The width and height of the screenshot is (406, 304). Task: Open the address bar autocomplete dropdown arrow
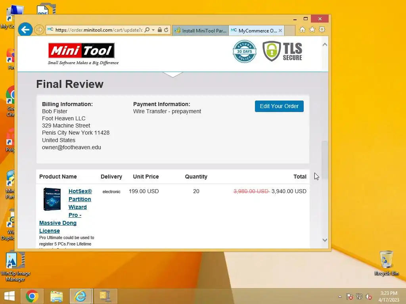click(153, 30)
